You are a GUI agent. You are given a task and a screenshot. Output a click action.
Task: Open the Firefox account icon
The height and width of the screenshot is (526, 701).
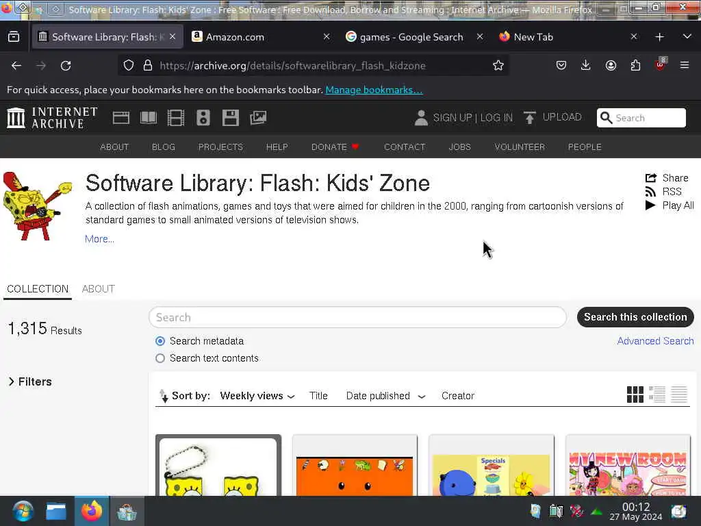611,65
